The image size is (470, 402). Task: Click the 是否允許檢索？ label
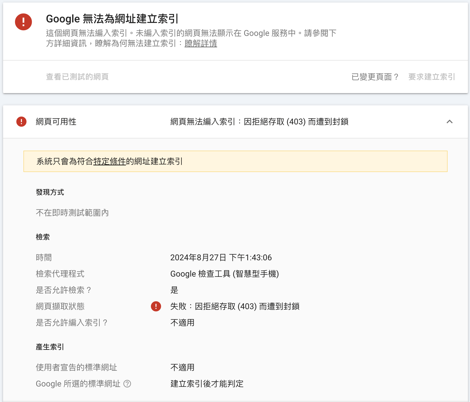click(64, 290)
